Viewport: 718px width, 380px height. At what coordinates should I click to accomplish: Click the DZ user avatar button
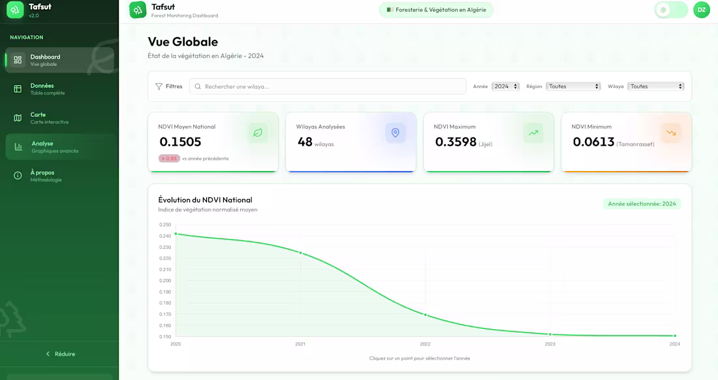tap(702, 10)
